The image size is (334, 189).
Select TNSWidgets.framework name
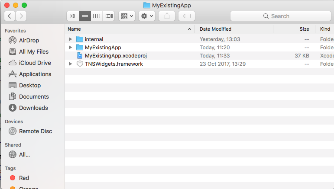[114, 64]
